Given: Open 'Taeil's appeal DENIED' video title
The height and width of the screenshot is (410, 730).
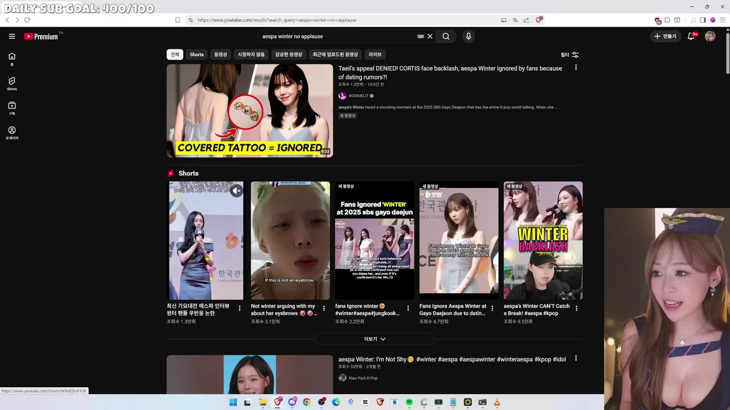Looking at the screenshot, I should [451, 72].
